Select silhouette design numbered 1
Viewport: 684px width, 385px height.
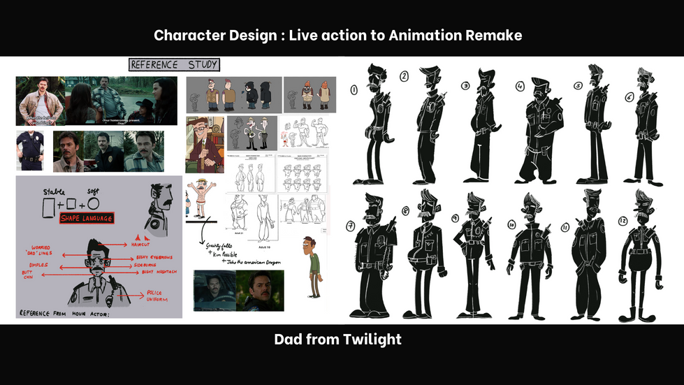[372, 124]
